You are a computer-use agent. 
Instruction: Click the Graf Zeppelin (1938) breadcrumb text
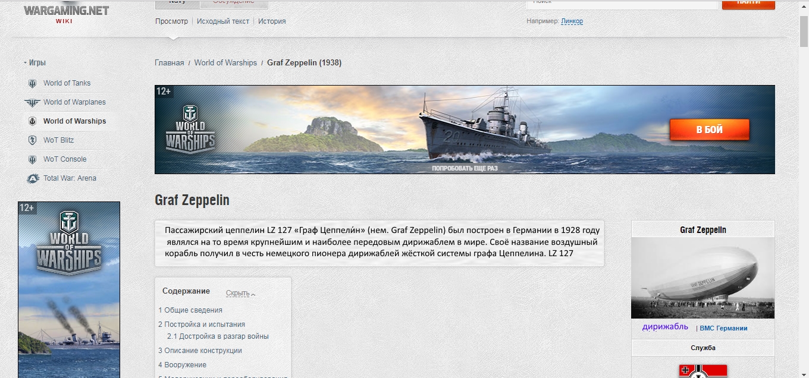pyautogui.click(x=305, y=63)
